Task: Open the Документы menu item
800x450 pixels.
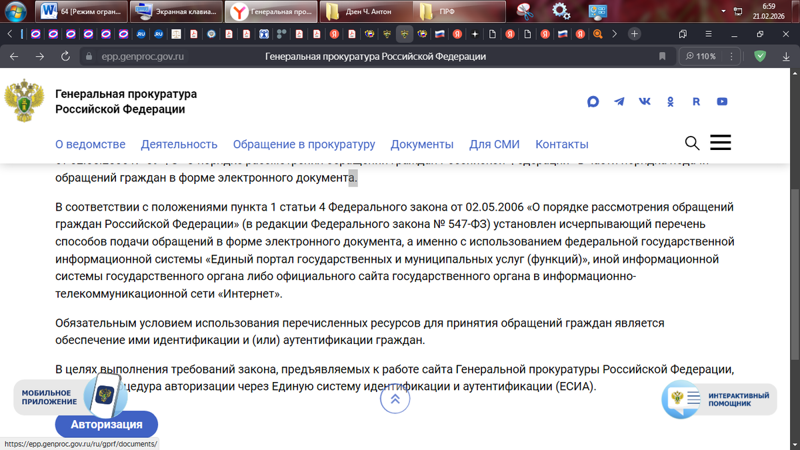Action: 422,144
